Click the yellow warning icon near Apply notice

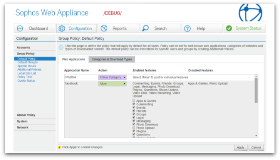click(x=59, y=147)
